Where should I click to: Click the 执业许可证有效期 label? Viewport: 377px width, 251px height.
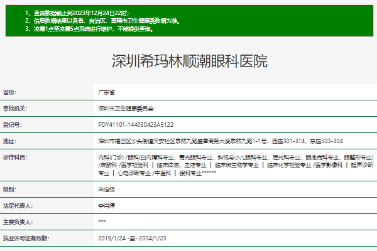tap(26, 238)
